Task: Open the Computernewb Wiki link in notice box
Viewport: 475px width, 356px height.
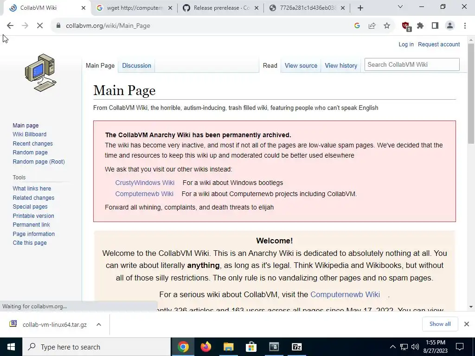Action: click(144, 194)
